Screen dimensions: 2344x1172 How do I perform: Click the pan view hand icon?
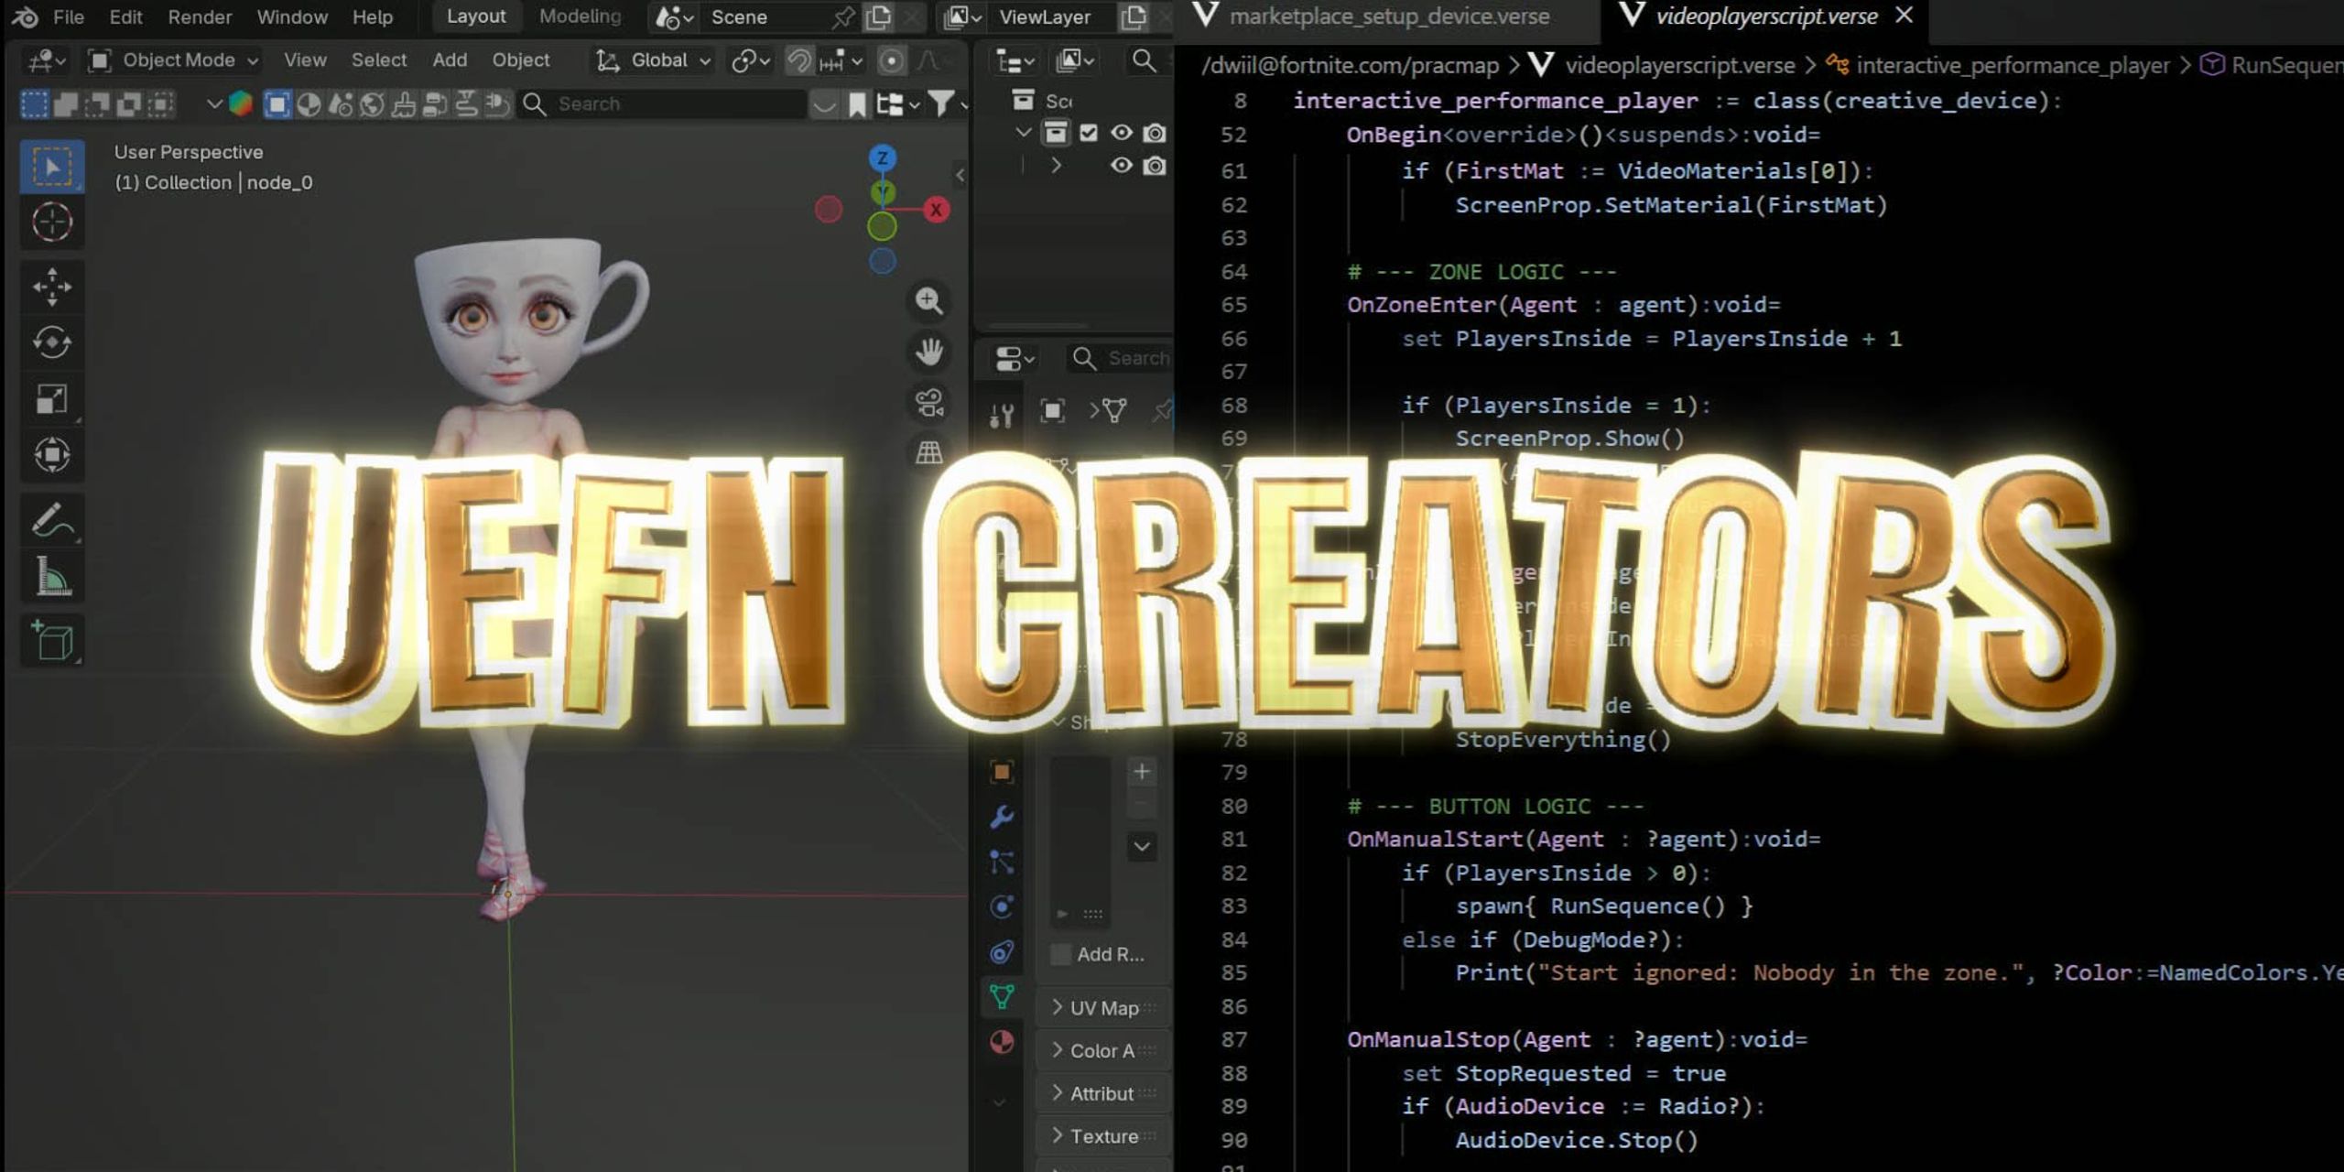point(929,352)
